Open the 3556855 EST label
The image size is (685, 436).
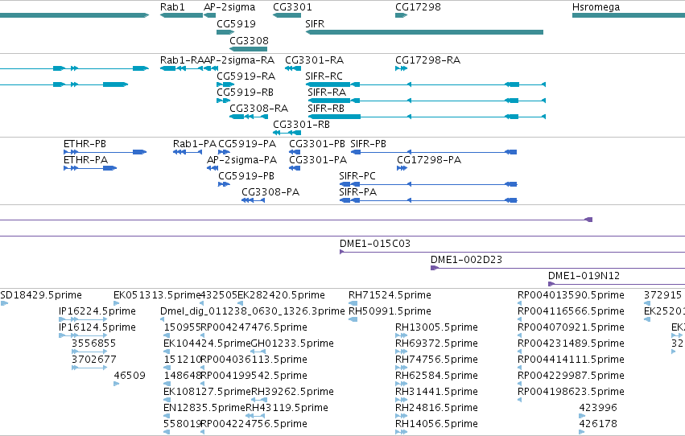94,343
